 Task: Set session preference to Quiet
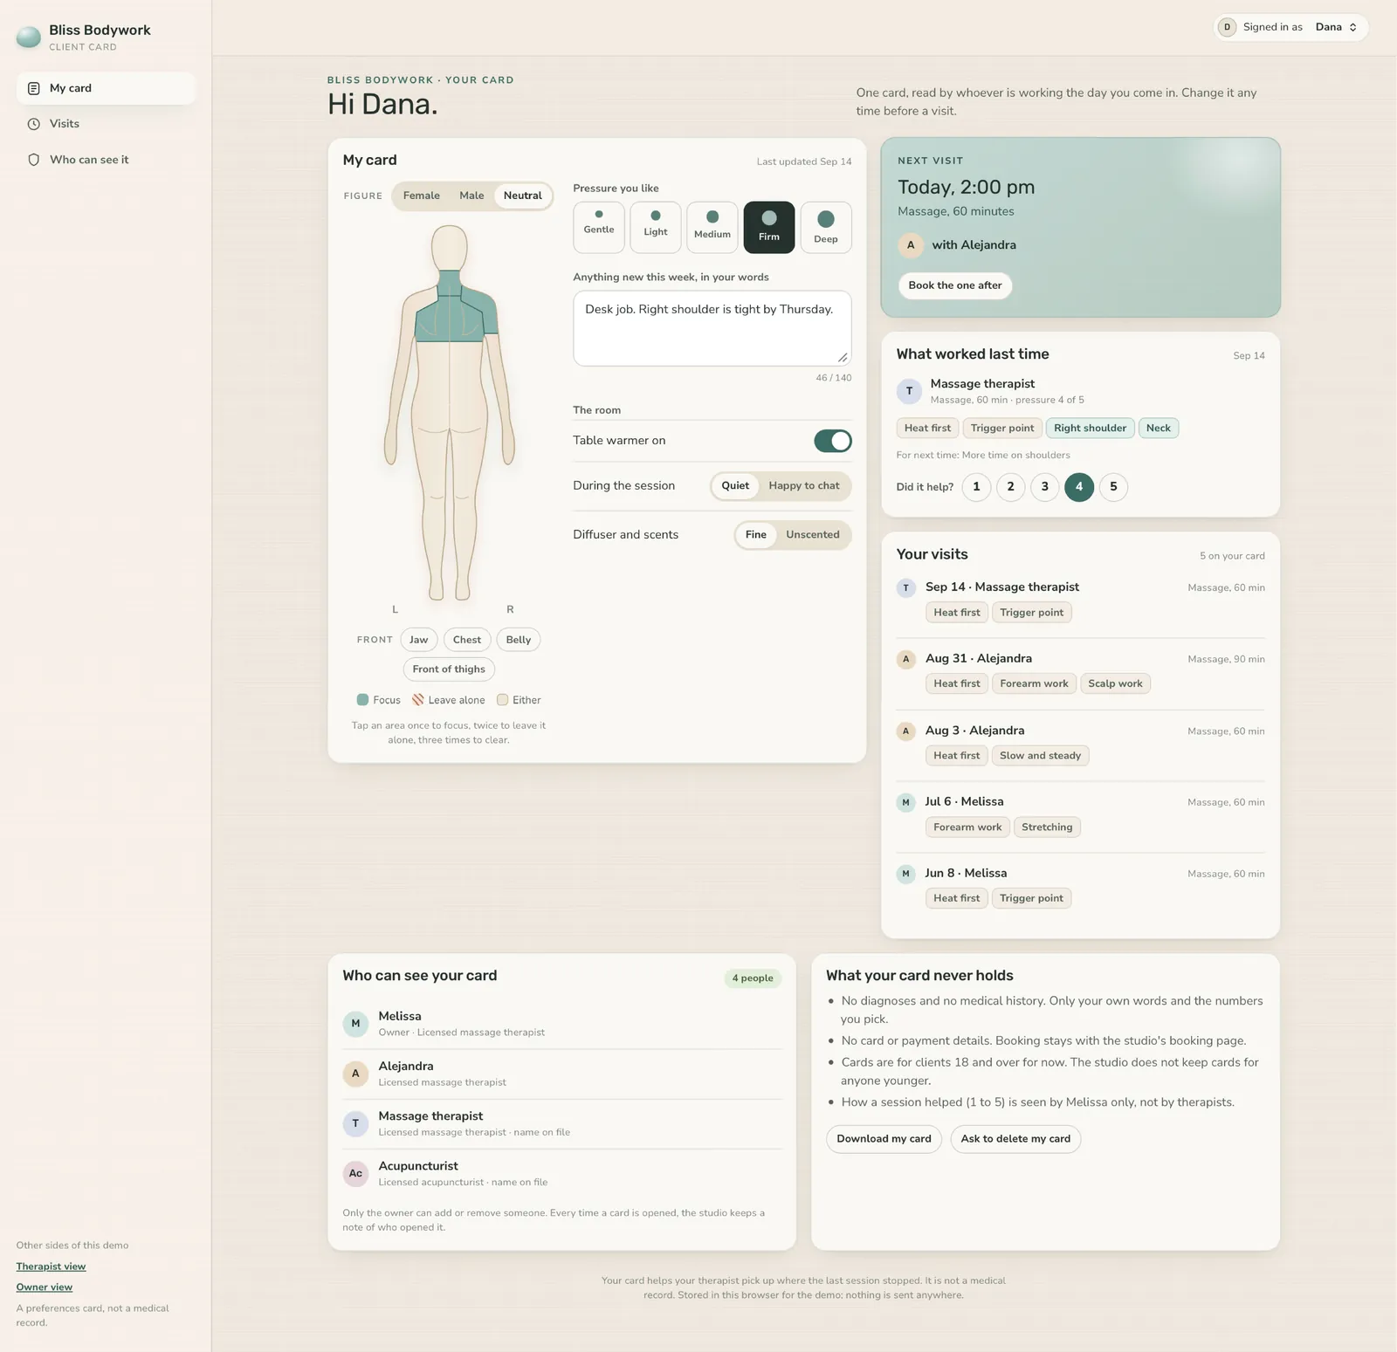[735, 486]
